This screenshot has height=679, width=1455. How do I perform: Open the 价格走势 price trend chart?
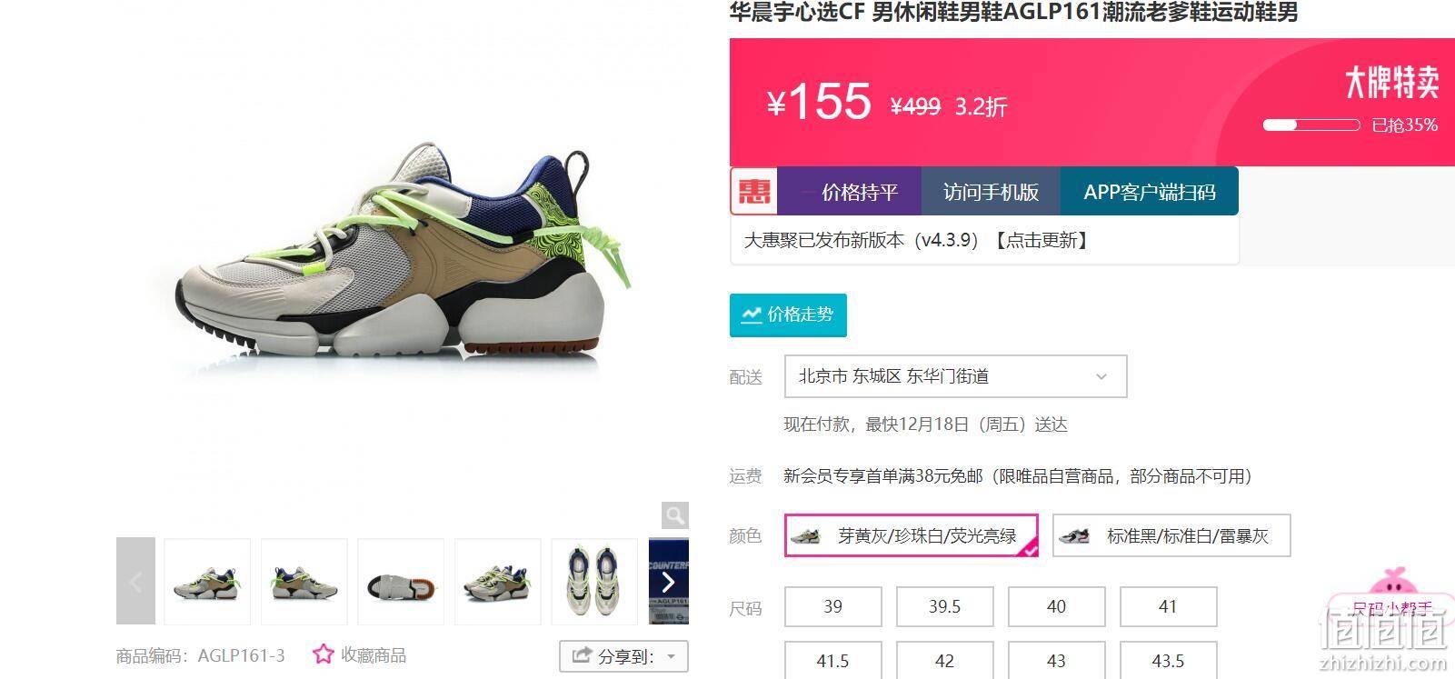click(x=788, y=315)
